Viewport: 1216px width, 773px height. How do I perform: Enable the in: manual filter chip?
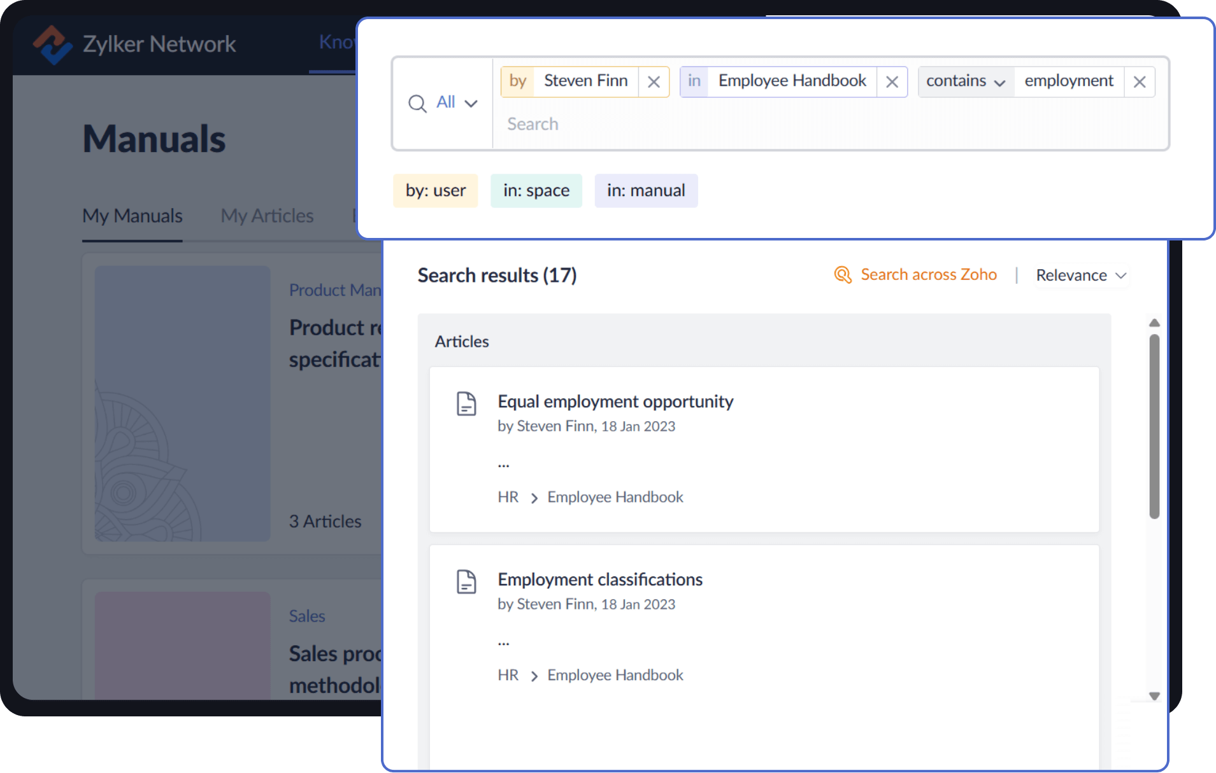[x=645, y=190]
